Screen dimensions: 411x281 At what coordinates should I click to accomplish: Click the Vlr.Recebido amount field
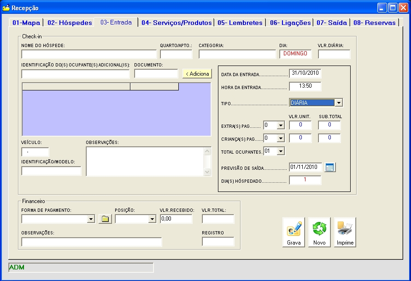click(176, 219)
